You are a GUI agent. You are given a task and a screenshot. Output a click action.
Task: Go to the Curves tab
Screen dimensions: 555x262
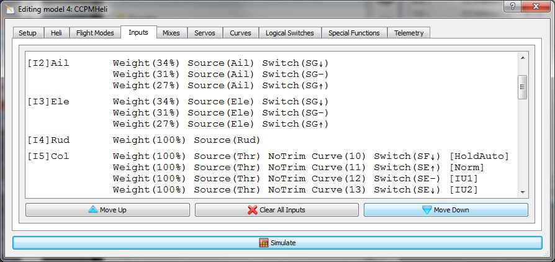(240, 33)
